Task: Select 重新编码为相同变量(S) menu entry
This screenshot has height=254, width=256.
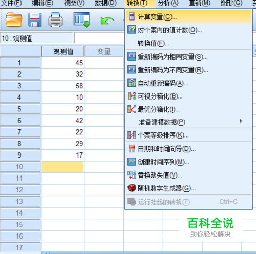Action: click(189, 56)
